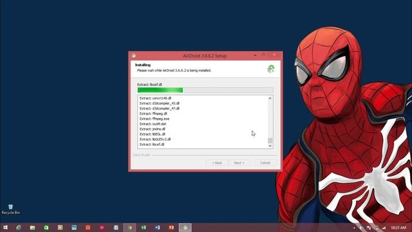Click the AirDroid setup taskbar button
The height and width of the screenshot is (232, 412).
tap(185, 227)
